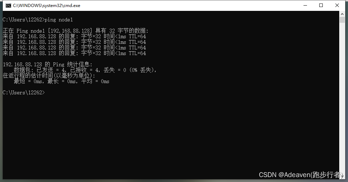Click the "数据包: 已发送 = 4" text
The height and width of the screenshot is (182, 348).
point(40,70)
